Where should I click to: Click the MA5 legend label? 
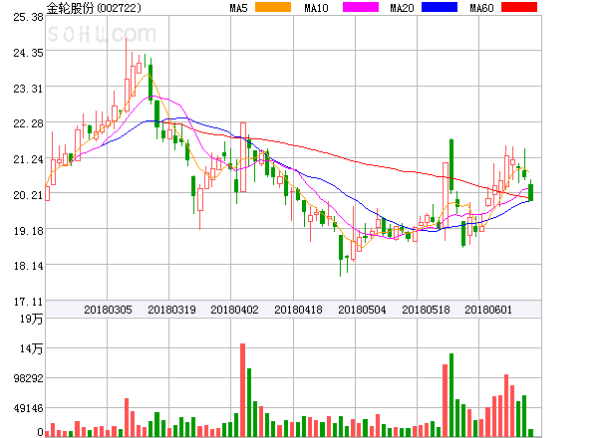click(238, 8)
